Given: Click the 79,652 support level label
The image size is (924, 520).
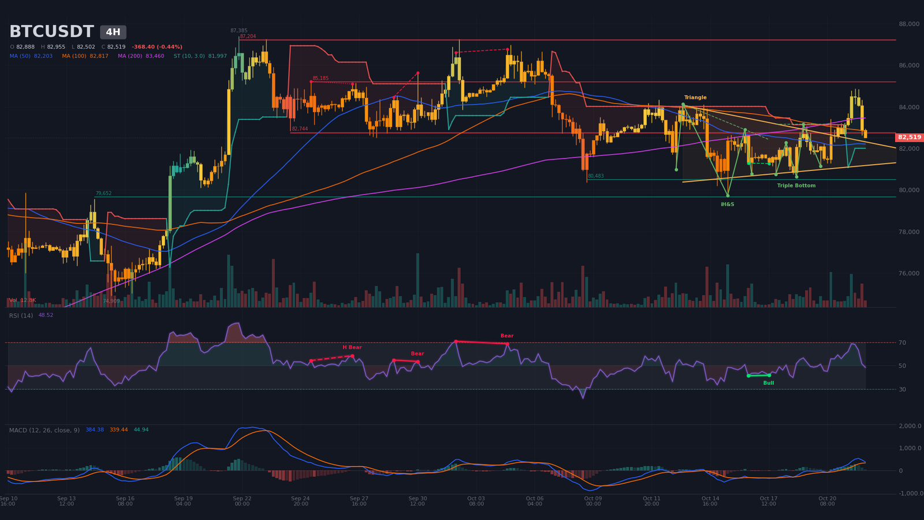Looking at the screenshot, I should tap(103, 194).
